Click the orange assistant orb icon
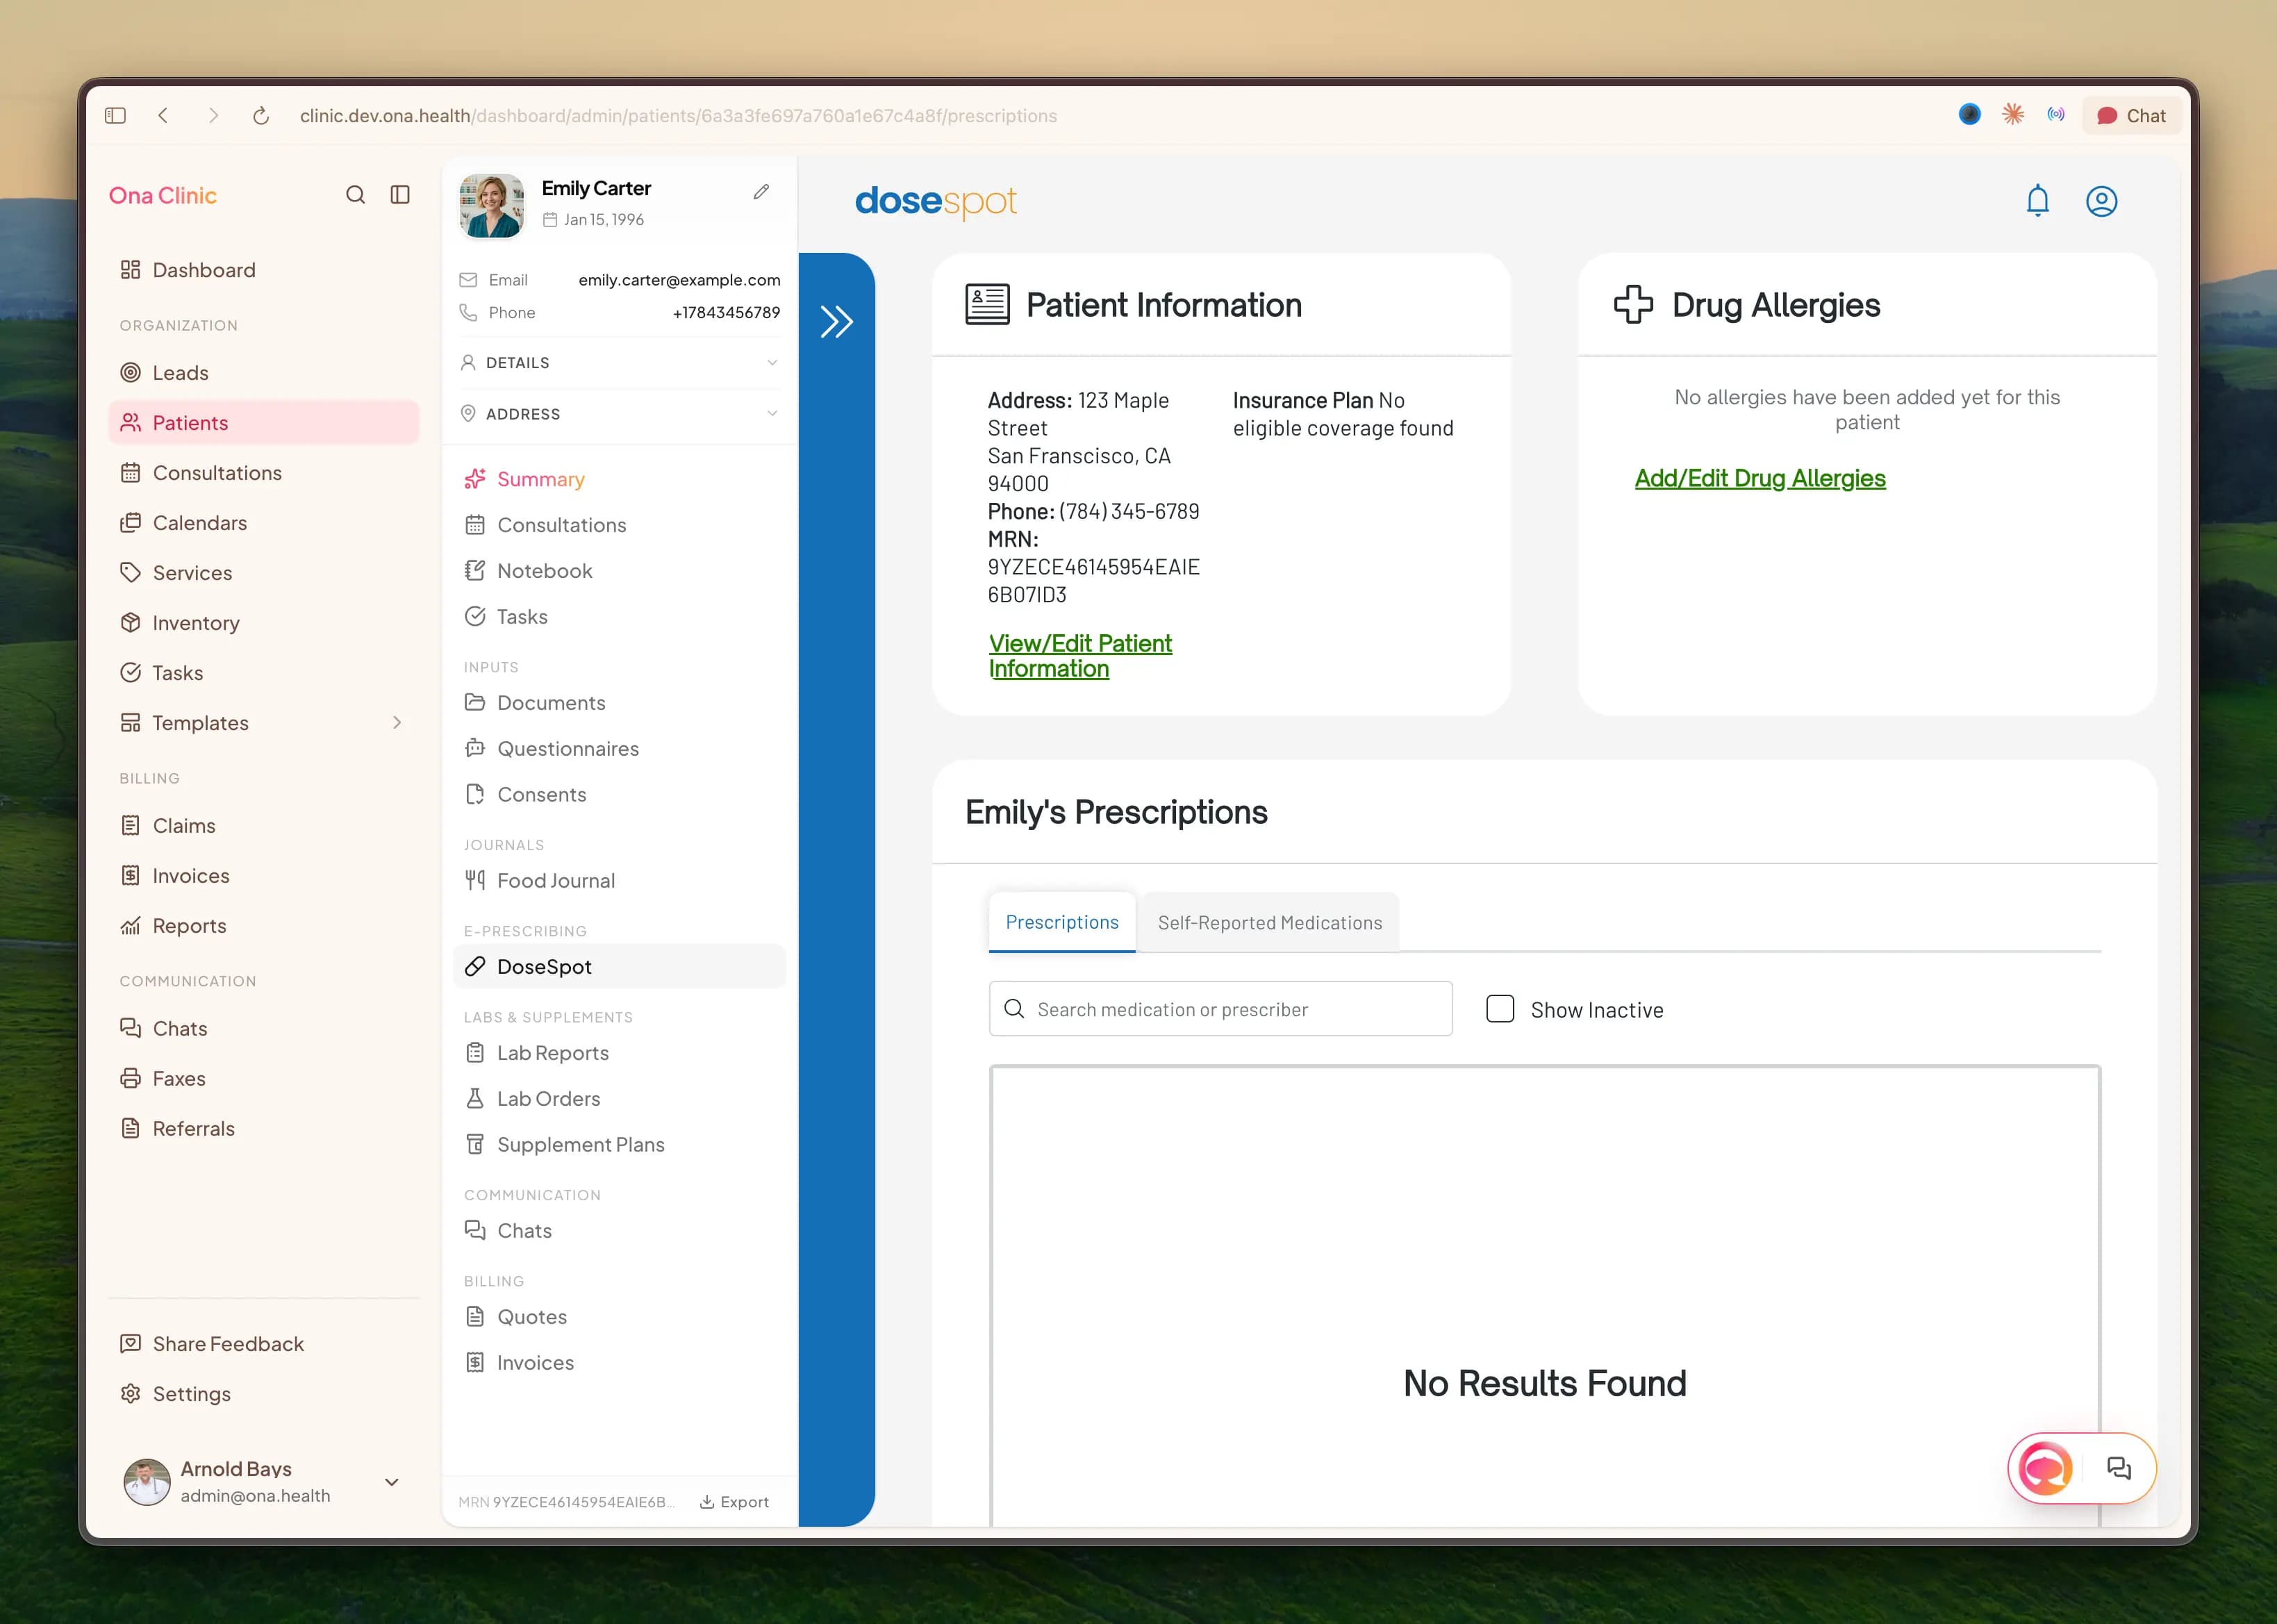Screen dimensions: 2277x1624 pos(2045,1468)
